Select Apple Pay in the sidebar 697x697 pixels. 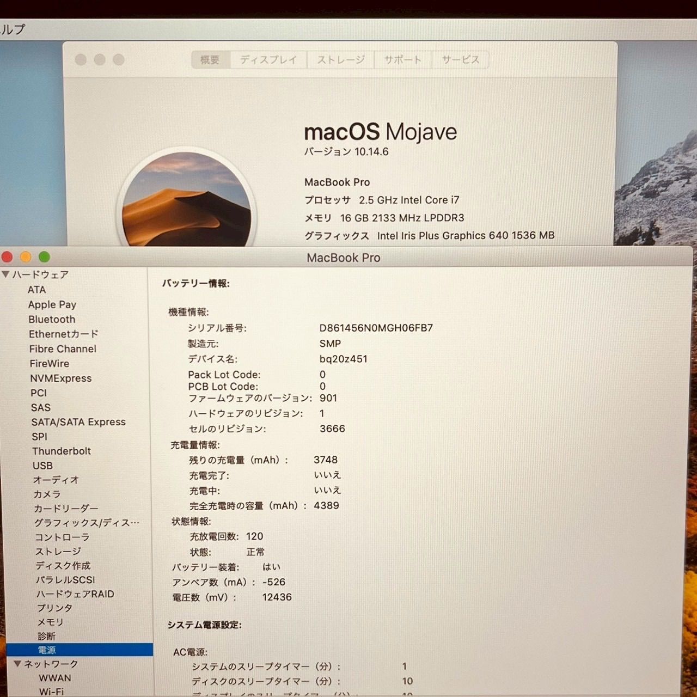point(52,304)
